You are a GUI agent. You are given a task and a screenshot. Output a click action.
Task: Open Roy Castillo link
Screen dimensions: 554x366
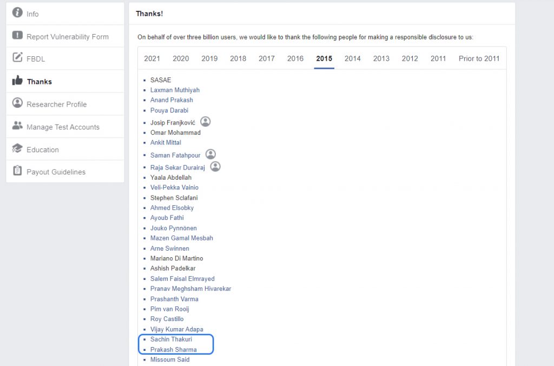pyautogui.click(x=167, y=319)
